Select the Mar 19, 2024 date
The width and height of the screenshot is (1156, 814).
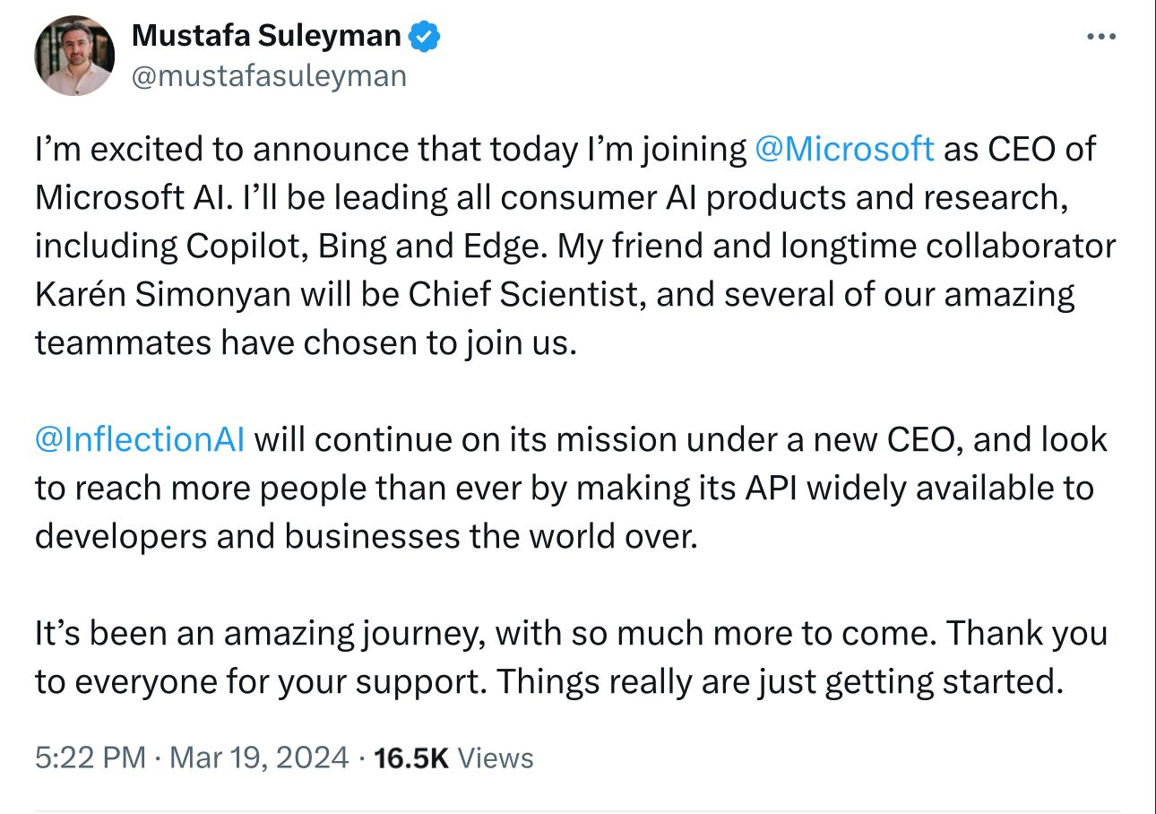click(x=258, y=758)
